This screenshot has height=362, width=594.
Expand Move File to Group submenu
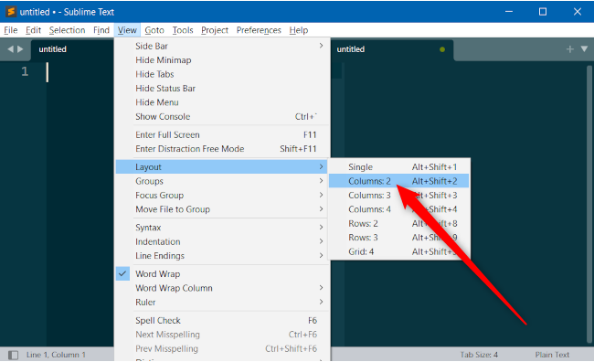222,209
